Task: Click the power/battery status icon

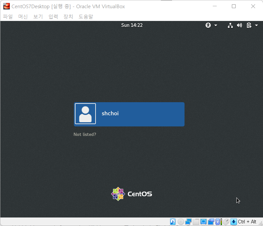Action: tap(249, 26)
